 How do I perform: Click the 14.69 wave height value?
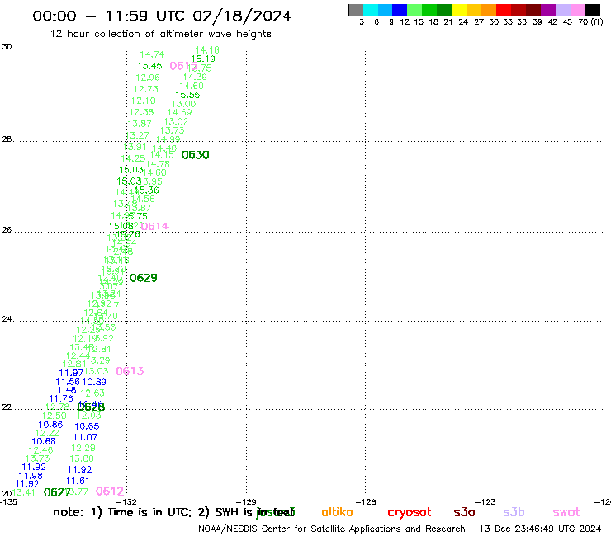(180, 112)
